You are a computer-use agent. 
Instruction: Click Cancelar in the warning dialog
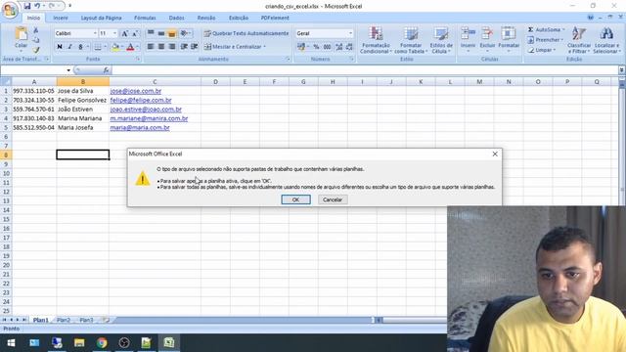point(333,199)
